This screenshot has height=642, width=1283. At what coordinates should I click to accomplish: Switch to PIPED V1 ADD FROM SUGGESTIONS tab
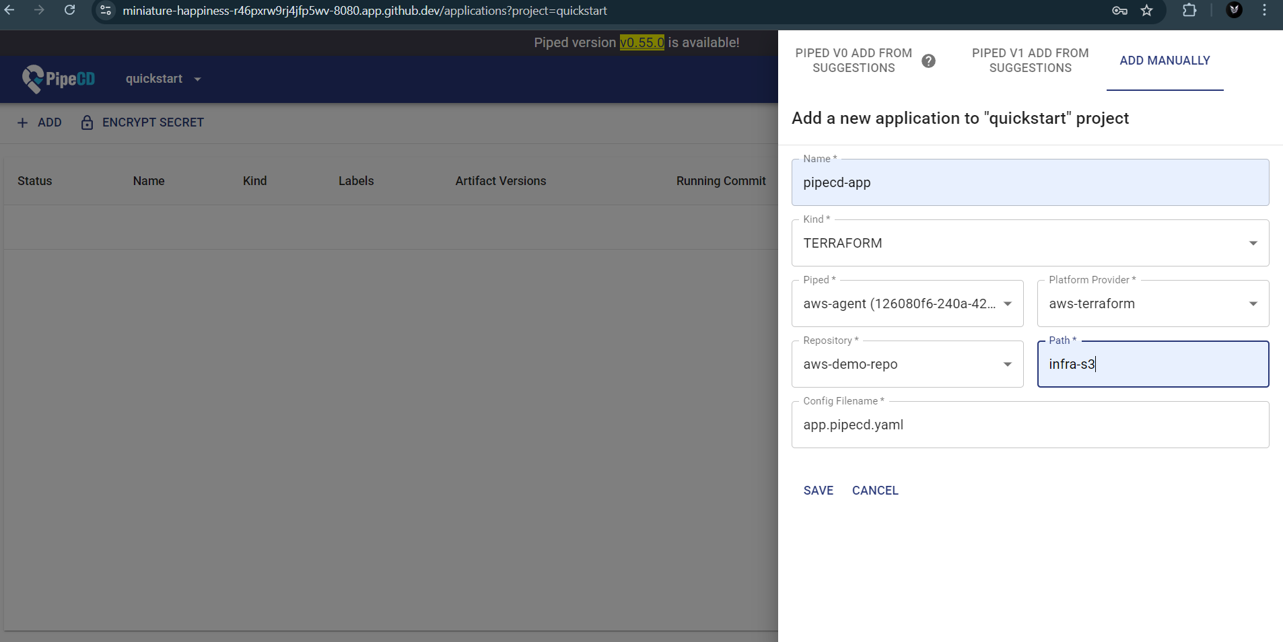pos(1029,61)
